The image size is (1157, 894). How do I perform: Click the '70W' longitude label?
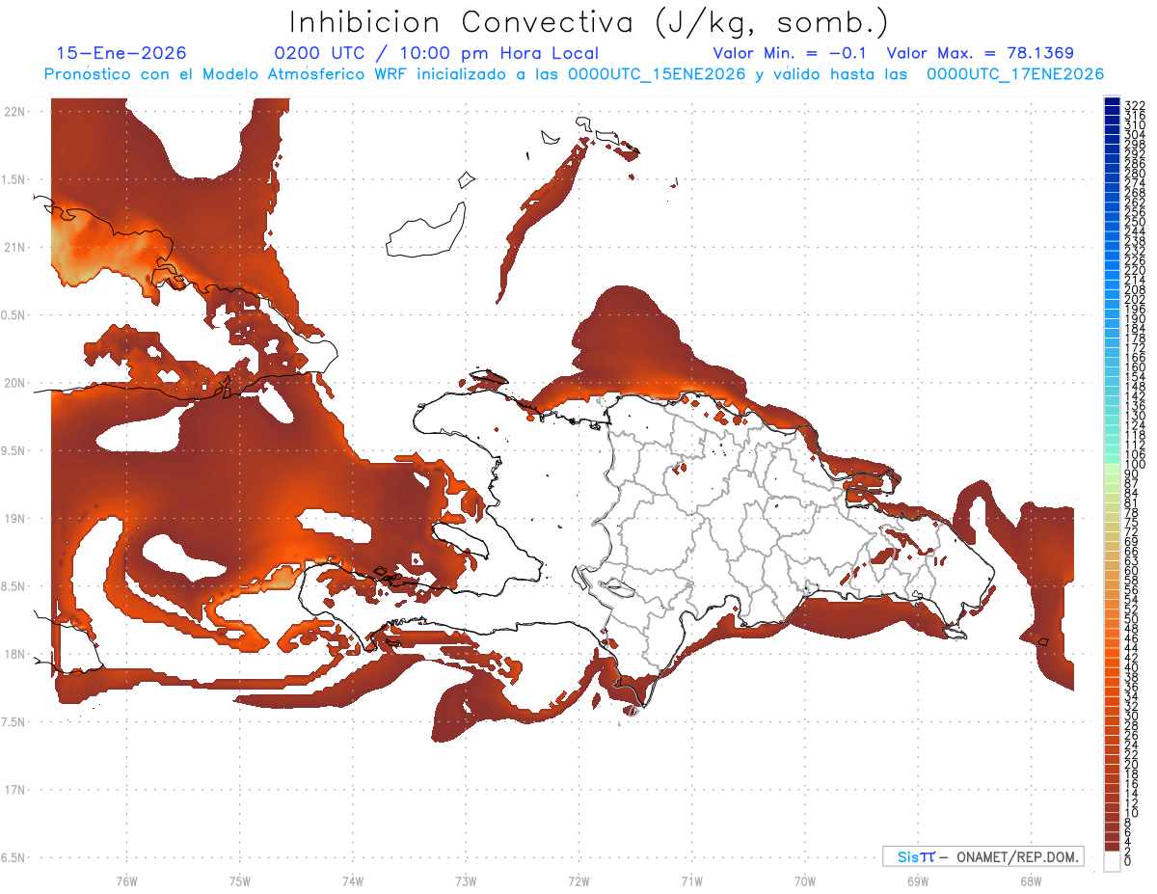point(805,881)
